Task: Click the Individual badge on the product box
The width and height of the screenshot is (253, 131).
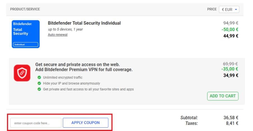Action: (26, 45)
